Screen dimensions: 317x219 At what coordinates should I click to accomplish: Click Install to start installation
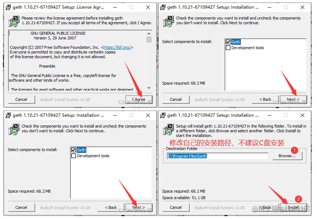293,207
